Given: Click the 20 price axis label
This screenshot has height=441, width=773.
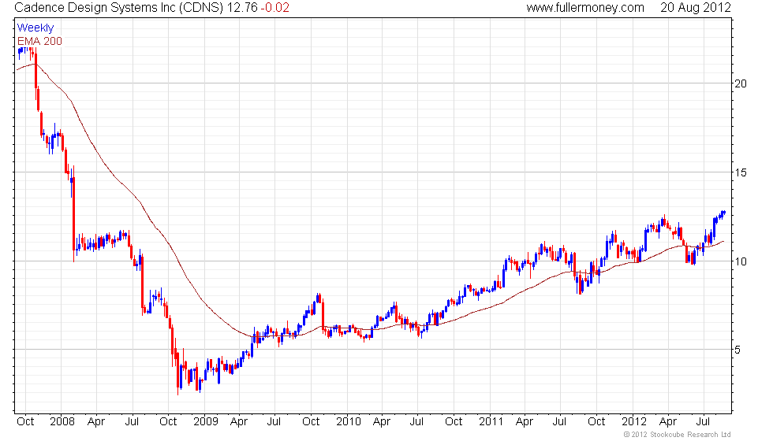Looking at the screenshot, I should point(741,83).
